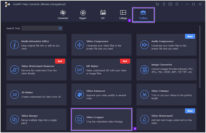Click the Video Trimmer scissors icon

pyautogui.click(x=145, y=94)
